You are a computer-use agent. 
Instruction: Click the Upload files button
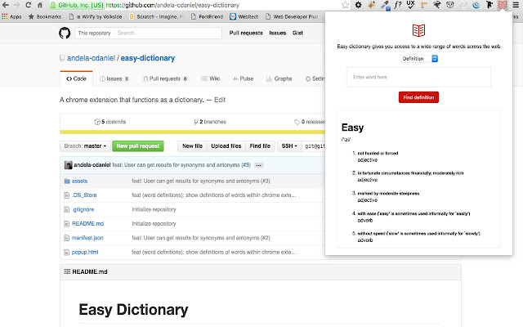[x=226, y=146]
